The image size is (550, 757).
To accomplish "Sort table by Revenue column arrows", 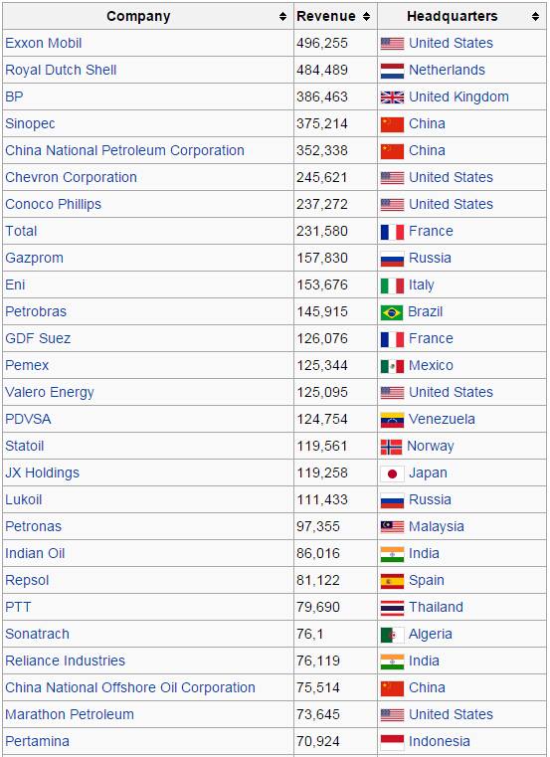I will tap(367, 17).
